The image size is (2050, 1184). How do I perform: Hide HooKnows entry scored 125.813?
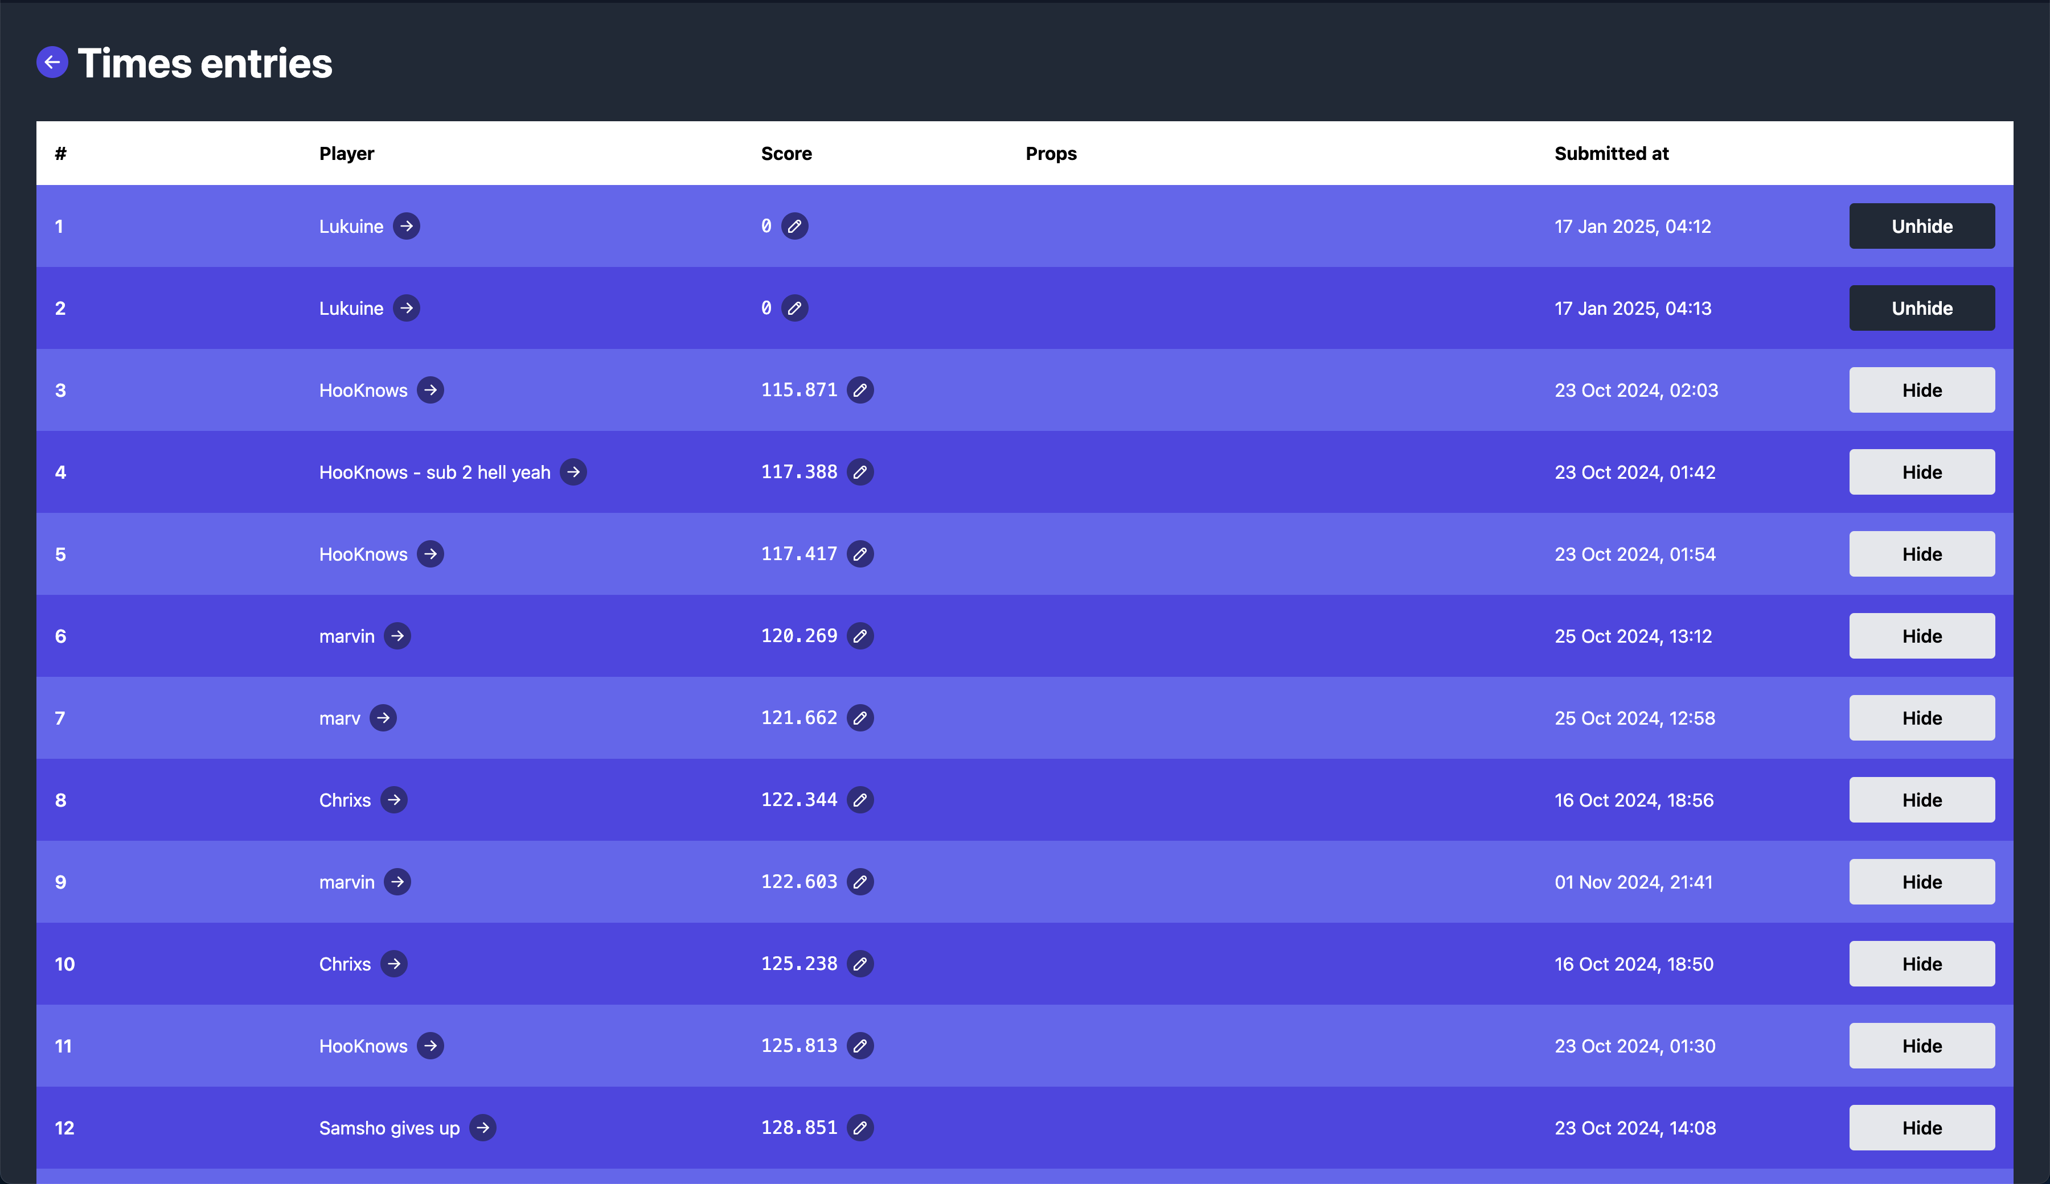[x=1921, y=1046]
